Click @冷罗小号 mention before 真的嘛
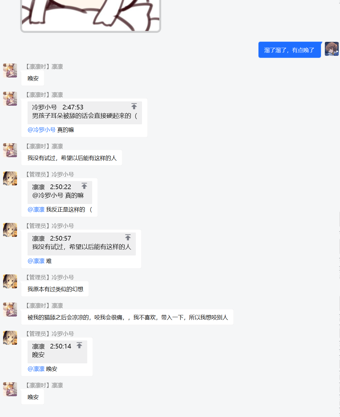The height and width of the screenshot is (417, 340). pos(41,130)
